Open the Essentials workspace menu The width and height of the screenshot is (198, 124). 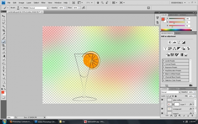178,3
